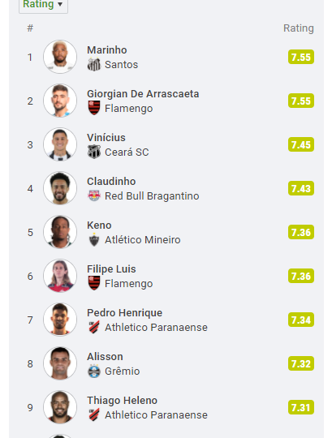The image size is (332, 438).
Task: Click Flamengo crest beside De Arrascaeta
Action: (x=94, y=108)
